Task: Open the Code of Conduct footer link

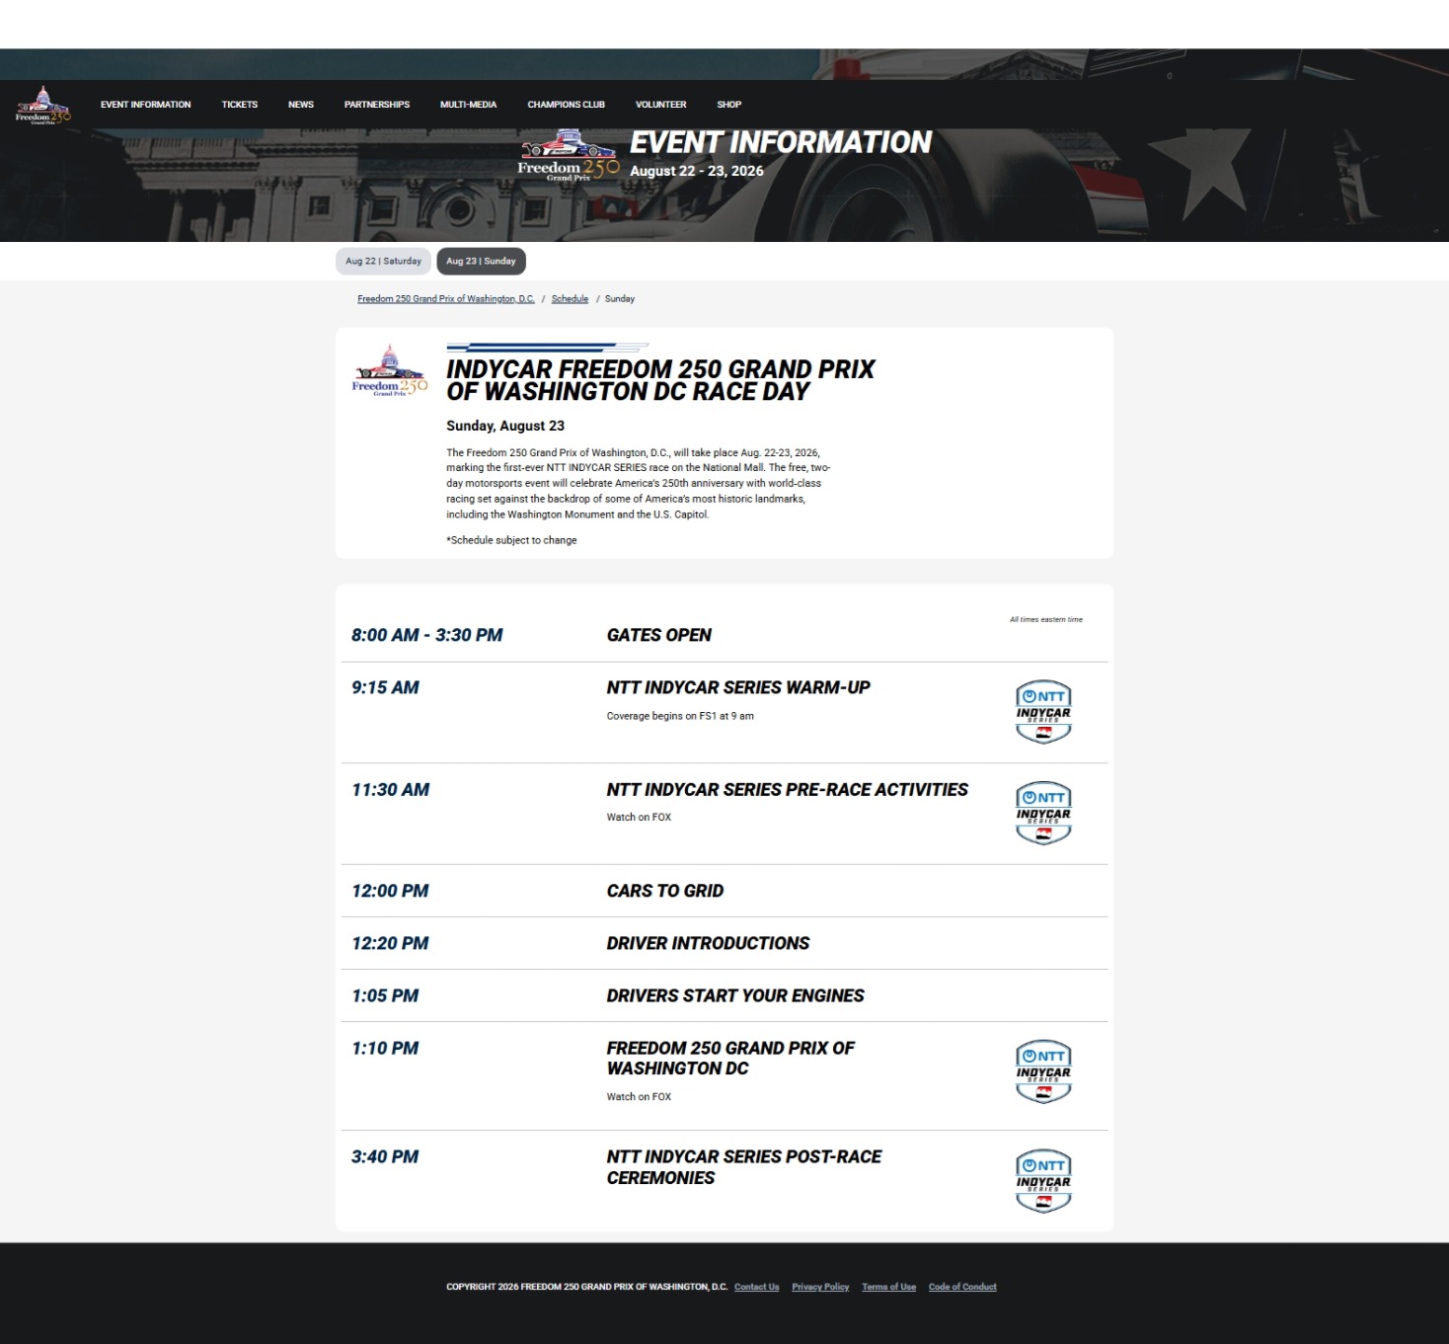Action: pyautogui.click(x=962, y=1287)
